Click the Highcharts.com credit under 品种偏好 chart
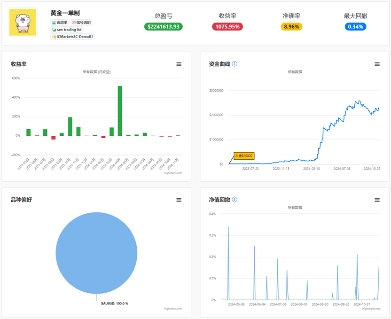 pos(173,309)
